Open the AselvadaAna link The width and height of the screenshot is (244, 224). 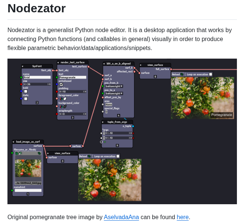121,217
